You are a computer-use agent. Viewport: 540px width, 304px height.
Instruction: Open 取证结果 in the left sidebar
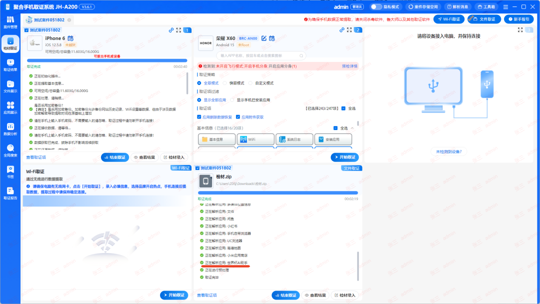(x=10, y=64)
